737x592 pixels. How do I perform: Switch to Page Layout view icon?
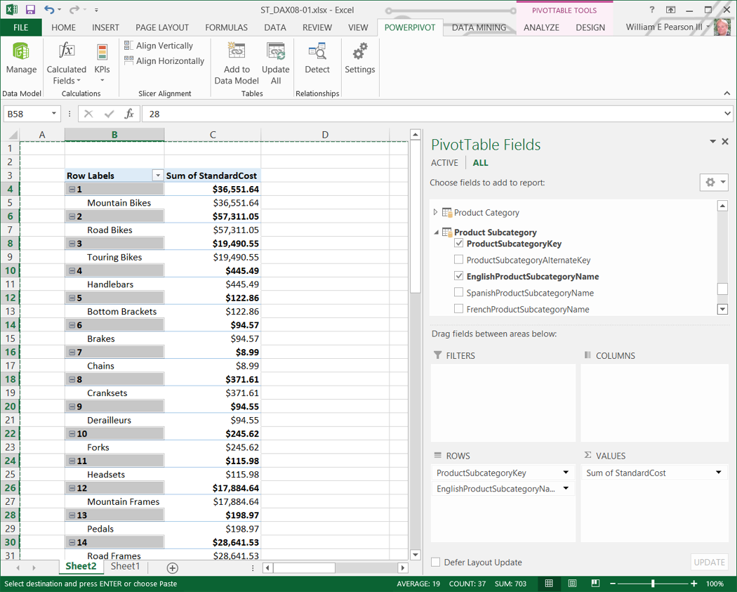pos(572,584)
